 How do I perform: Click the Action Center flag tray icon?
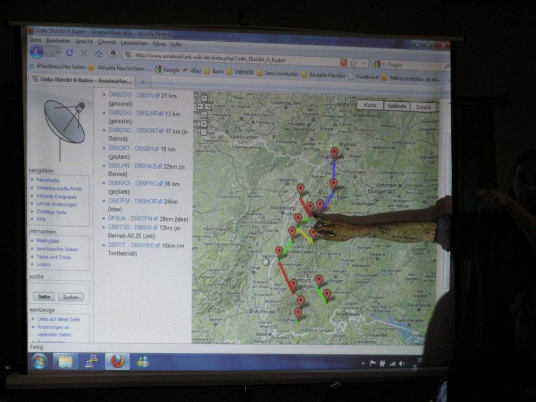pos(372,363)
